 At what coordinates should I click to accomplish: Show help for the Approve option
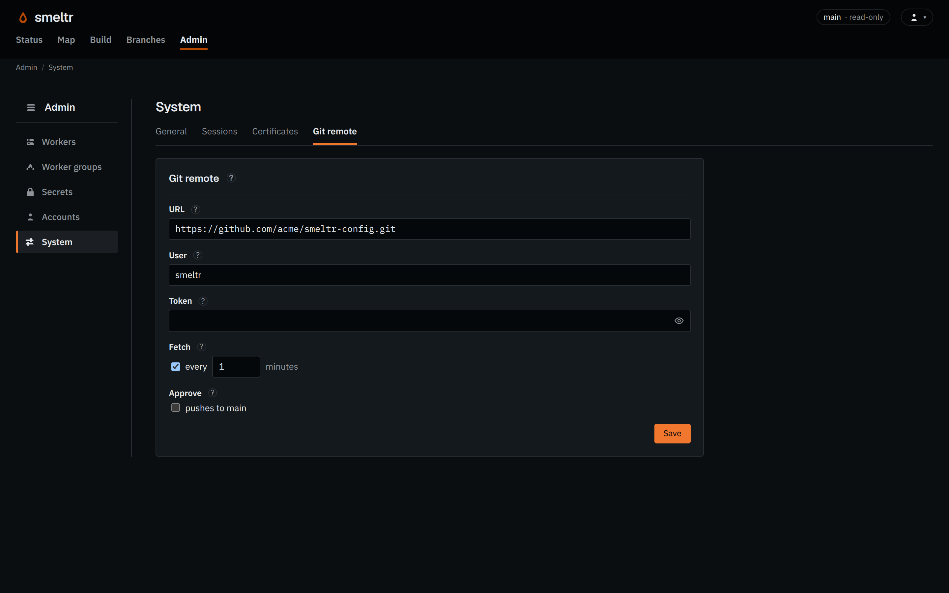212,393
